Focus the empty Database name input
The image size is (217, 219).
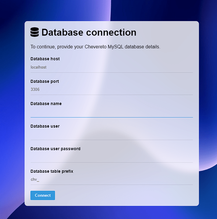[x=111, y=112]
